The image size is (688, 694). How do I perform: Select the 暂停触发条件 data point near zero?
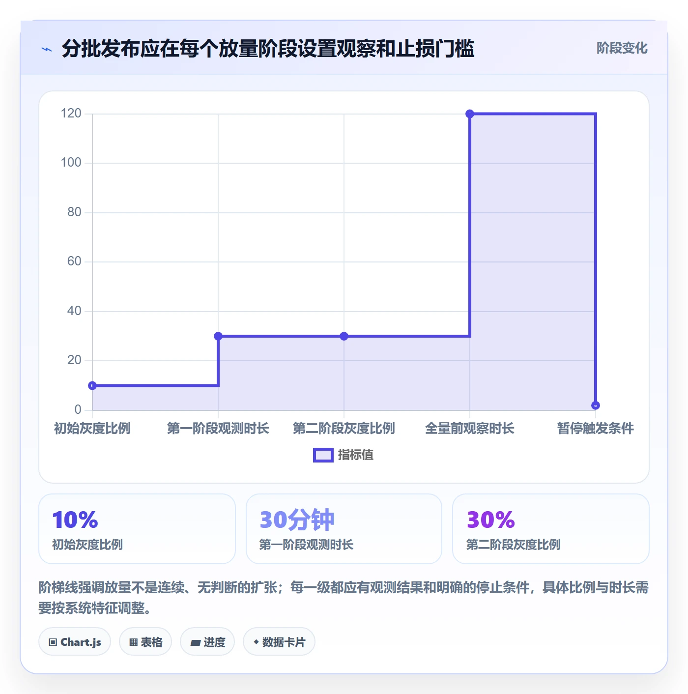pos(596,405)
